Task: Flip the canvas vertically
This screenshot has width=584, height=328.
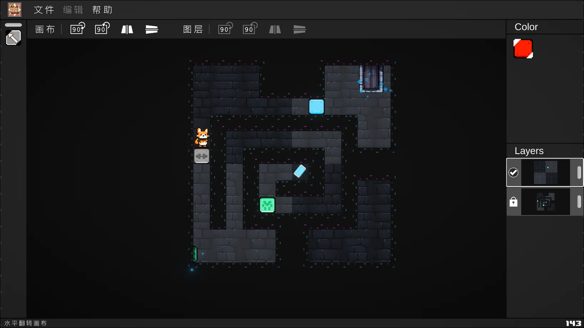Action: pos(152,29)
